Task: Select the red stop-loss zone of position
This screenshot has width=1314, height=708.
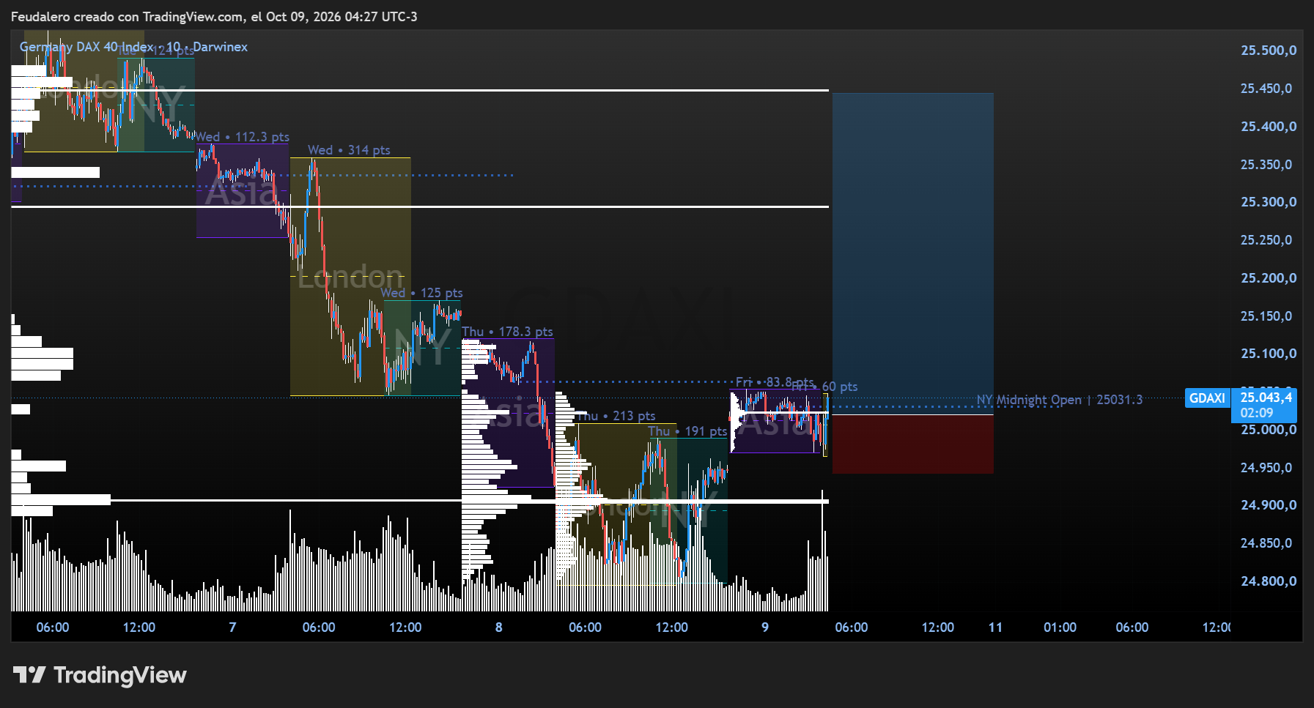Action: pyautogui.click(x=913, y=444)
